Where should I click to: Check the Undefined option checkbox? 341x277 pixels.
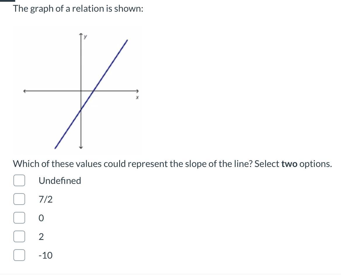tap(19, 181)
